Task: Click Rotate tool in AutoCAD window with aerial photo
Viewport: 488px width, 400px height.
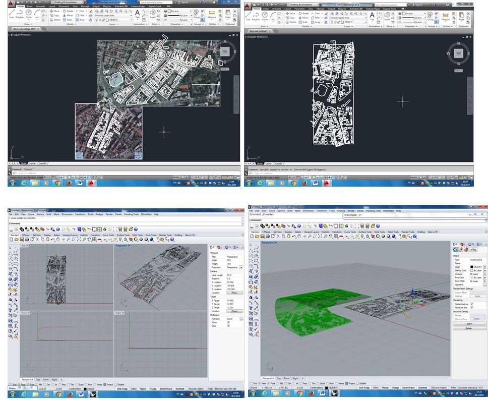Action: (x=68, y=11)
